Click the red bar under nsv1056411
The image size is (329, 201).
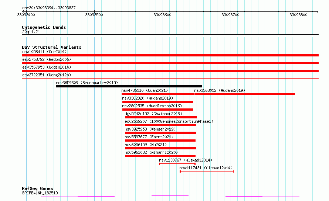tap(170, 55)
